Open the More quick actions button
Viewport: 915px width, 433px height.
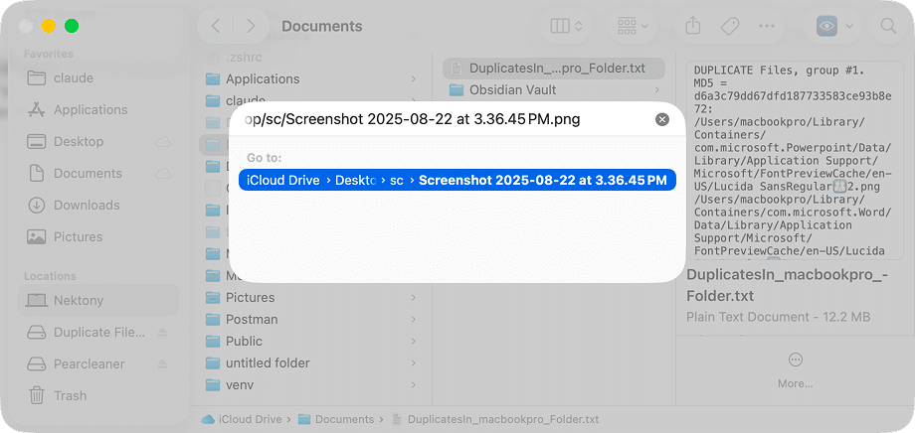pyautogui.click(x=795, y=368)
